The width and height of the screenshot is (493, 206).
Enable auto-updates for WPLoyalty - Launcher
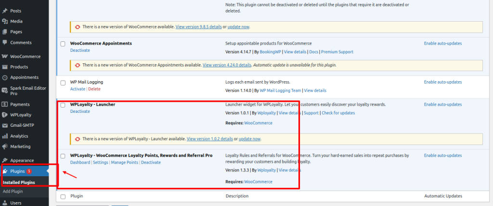(443, 104)
